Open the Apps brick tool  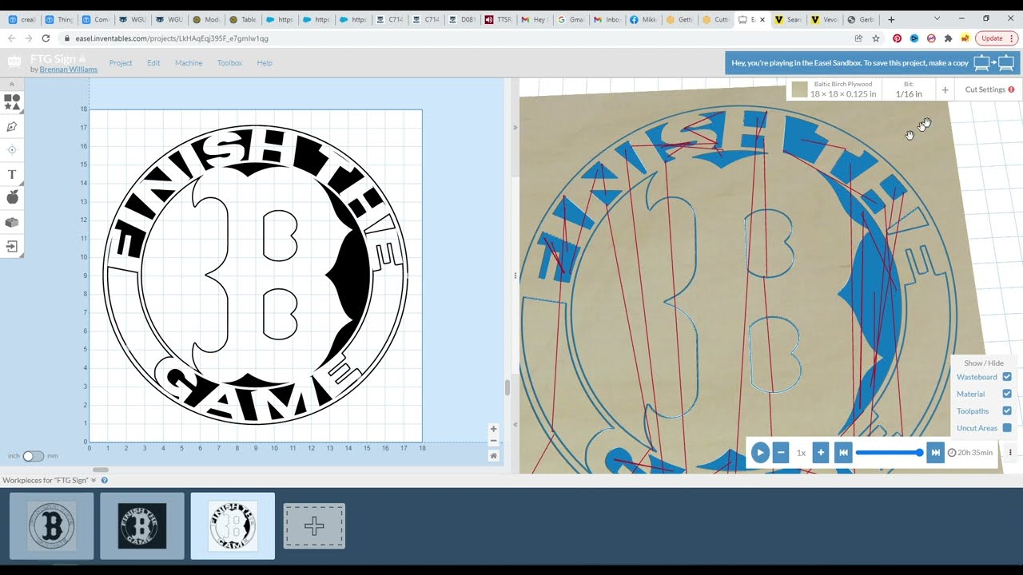(x=12, y=222)
